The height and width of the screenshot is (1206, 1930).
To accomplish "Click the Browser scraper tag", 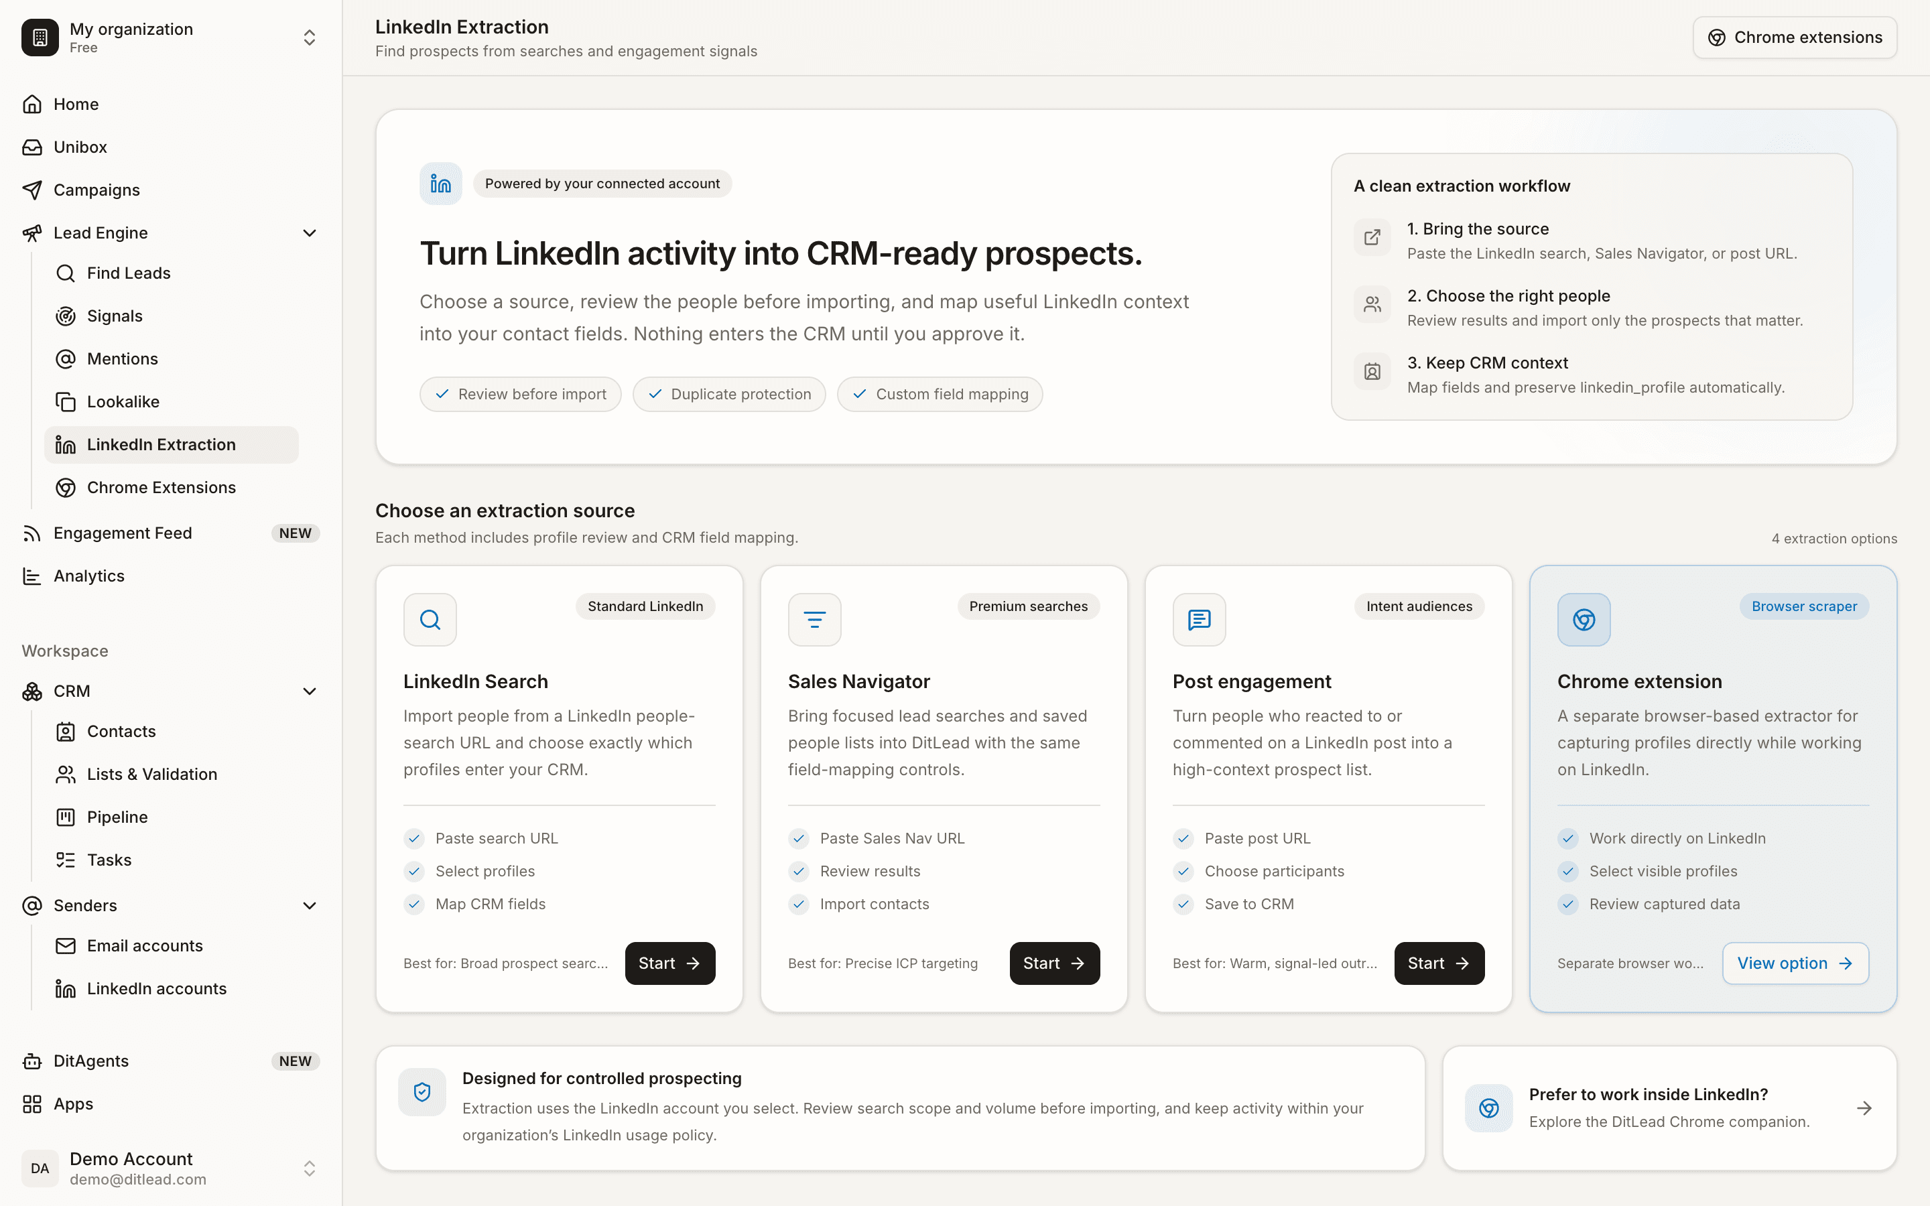I will (x=1804, y=606).
